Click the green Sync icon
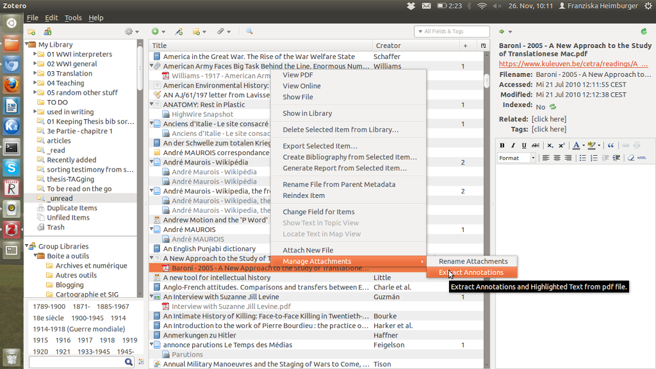The width and height of the screenshot is (656, 369). pos(644,31)
